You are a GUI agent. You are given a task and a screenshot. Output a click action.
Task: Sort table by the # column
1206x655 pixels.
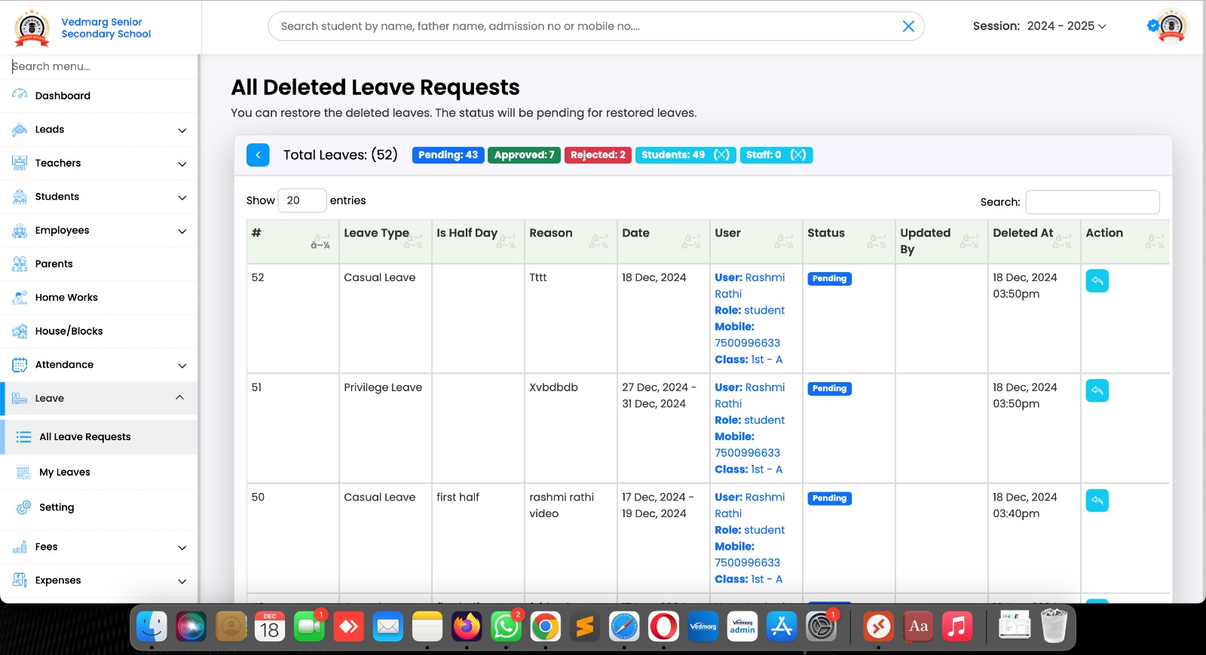pos(292,241)
